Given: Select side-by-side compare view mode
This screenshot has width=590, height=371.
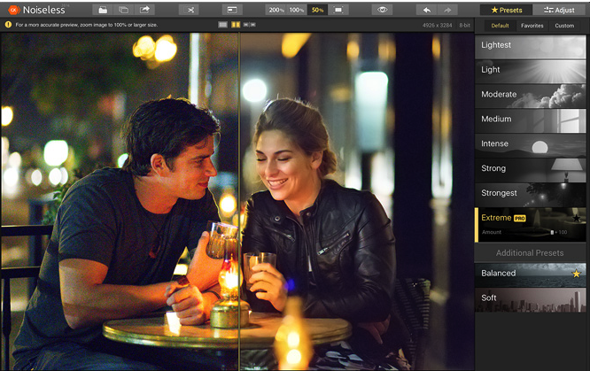Looking at the screenshot, I should click(249, 25).
